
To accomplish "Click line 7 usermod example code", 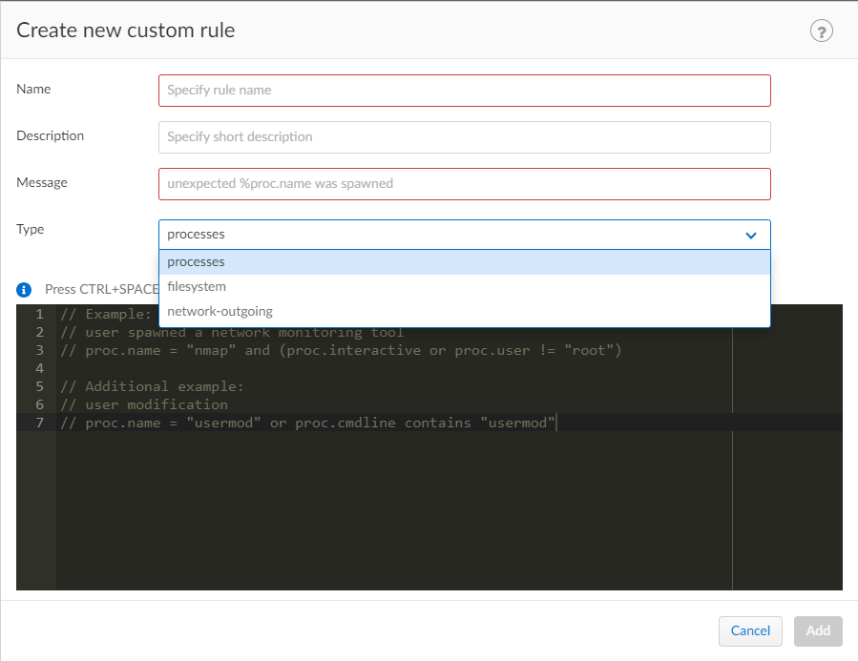I will [x=307, y=423].
